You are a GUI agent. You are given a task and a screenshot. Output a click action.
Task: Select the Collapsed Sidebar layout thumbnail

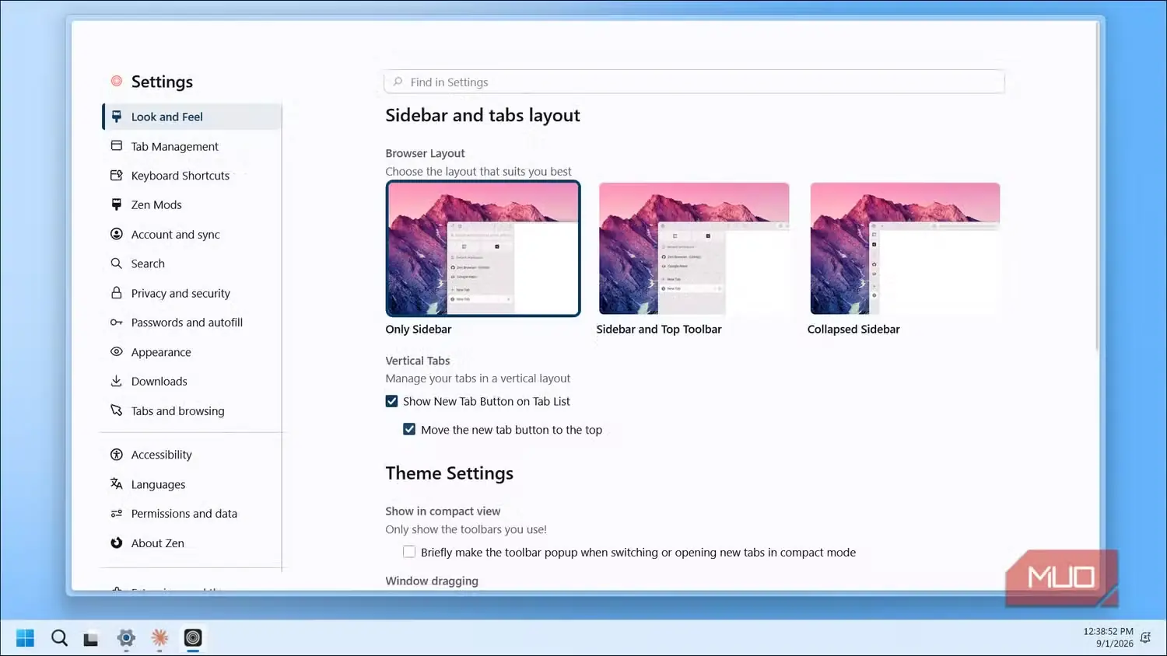pyautogui.click(x=905, y=249)
